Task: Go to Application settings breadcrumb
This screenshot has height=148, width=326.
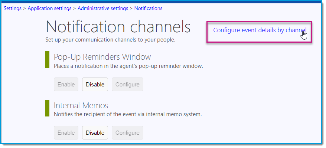Action: pyautogui.click(x=49, y=9)
